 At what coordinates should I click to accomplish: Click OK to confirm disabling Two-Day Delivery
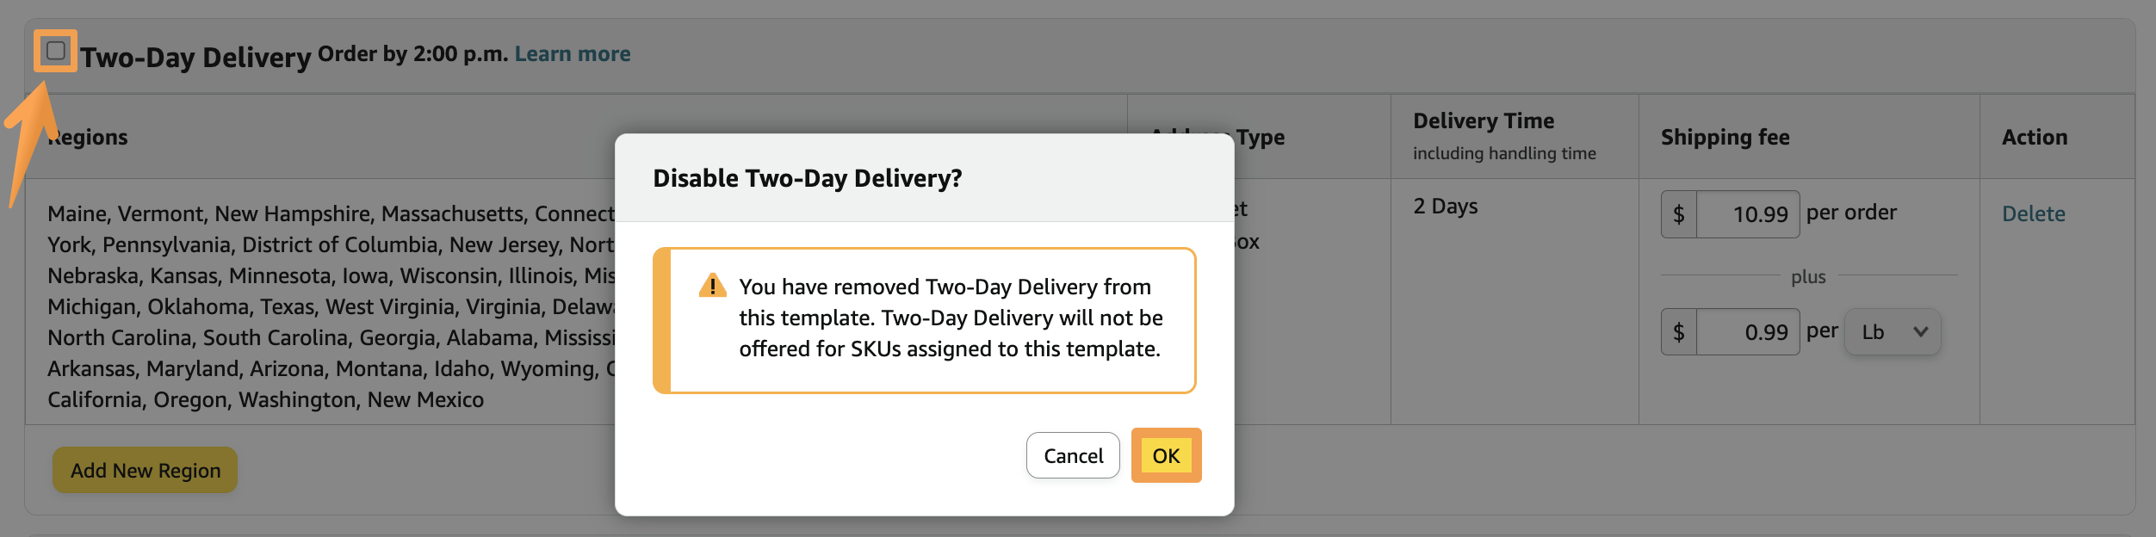tap(1166, 455)
